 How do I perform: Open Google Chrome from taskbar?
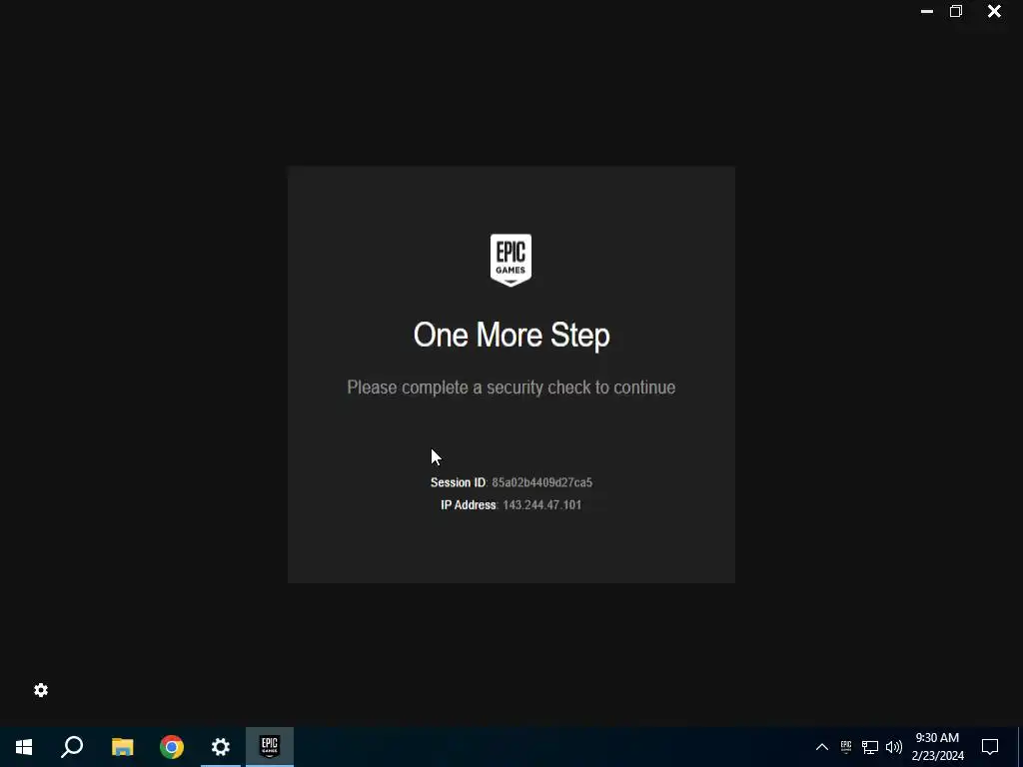click(x=172, y=747)
